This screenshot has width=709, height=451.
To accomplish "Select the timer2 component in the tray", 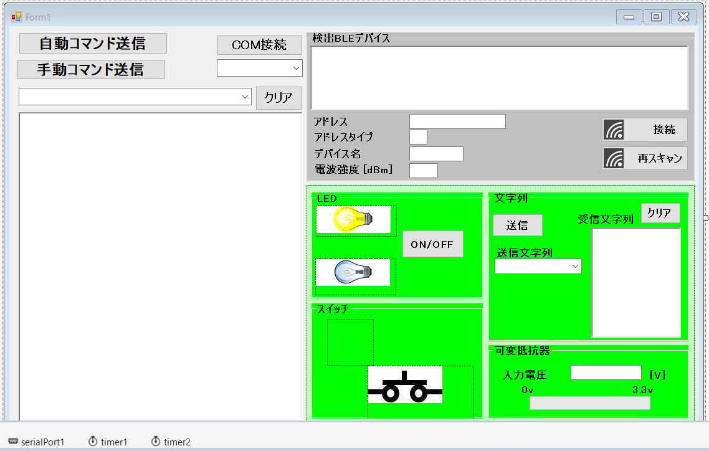I will [171, 442].
